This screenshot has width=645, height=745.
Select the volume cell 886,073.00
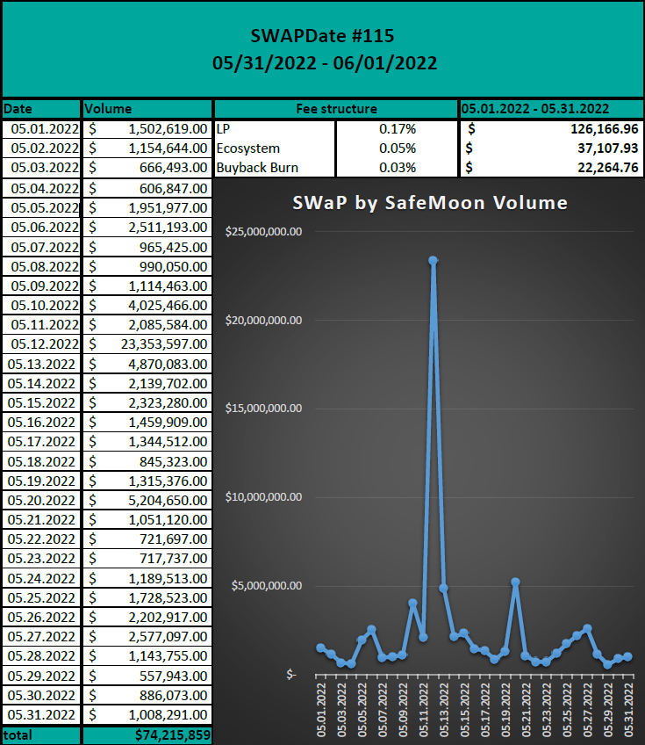(147, 696)
